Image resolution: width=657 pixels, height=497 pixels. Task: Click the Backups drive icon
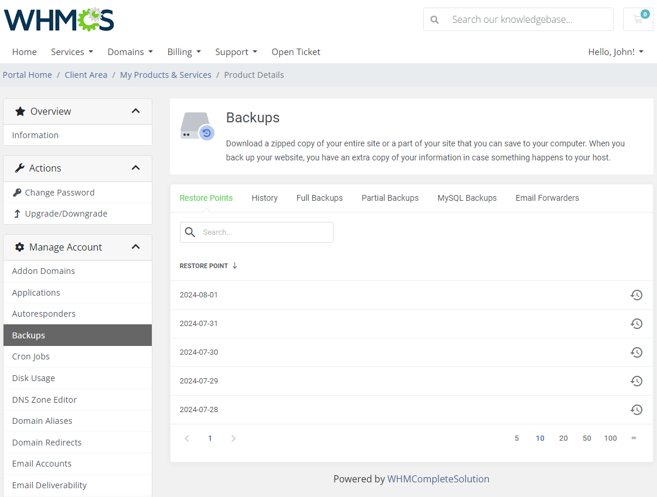pyautogui.click(x=198, y=126)
